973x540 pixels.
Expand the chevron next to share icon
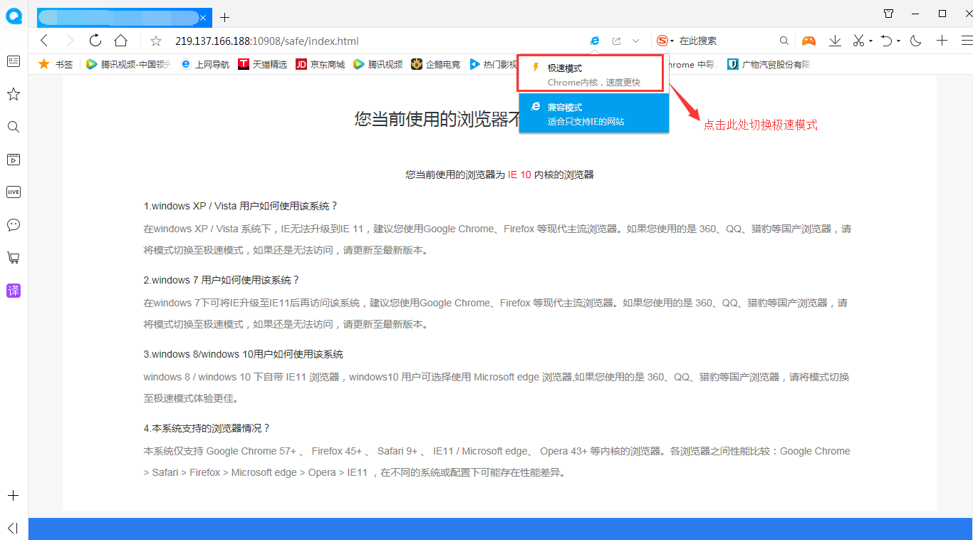pyautogui.click(x=636, y=41)
